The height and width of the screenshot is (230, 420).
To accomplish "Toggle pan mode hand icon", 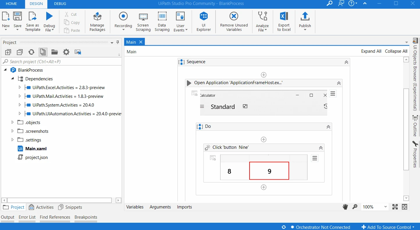I will (345, 207).
